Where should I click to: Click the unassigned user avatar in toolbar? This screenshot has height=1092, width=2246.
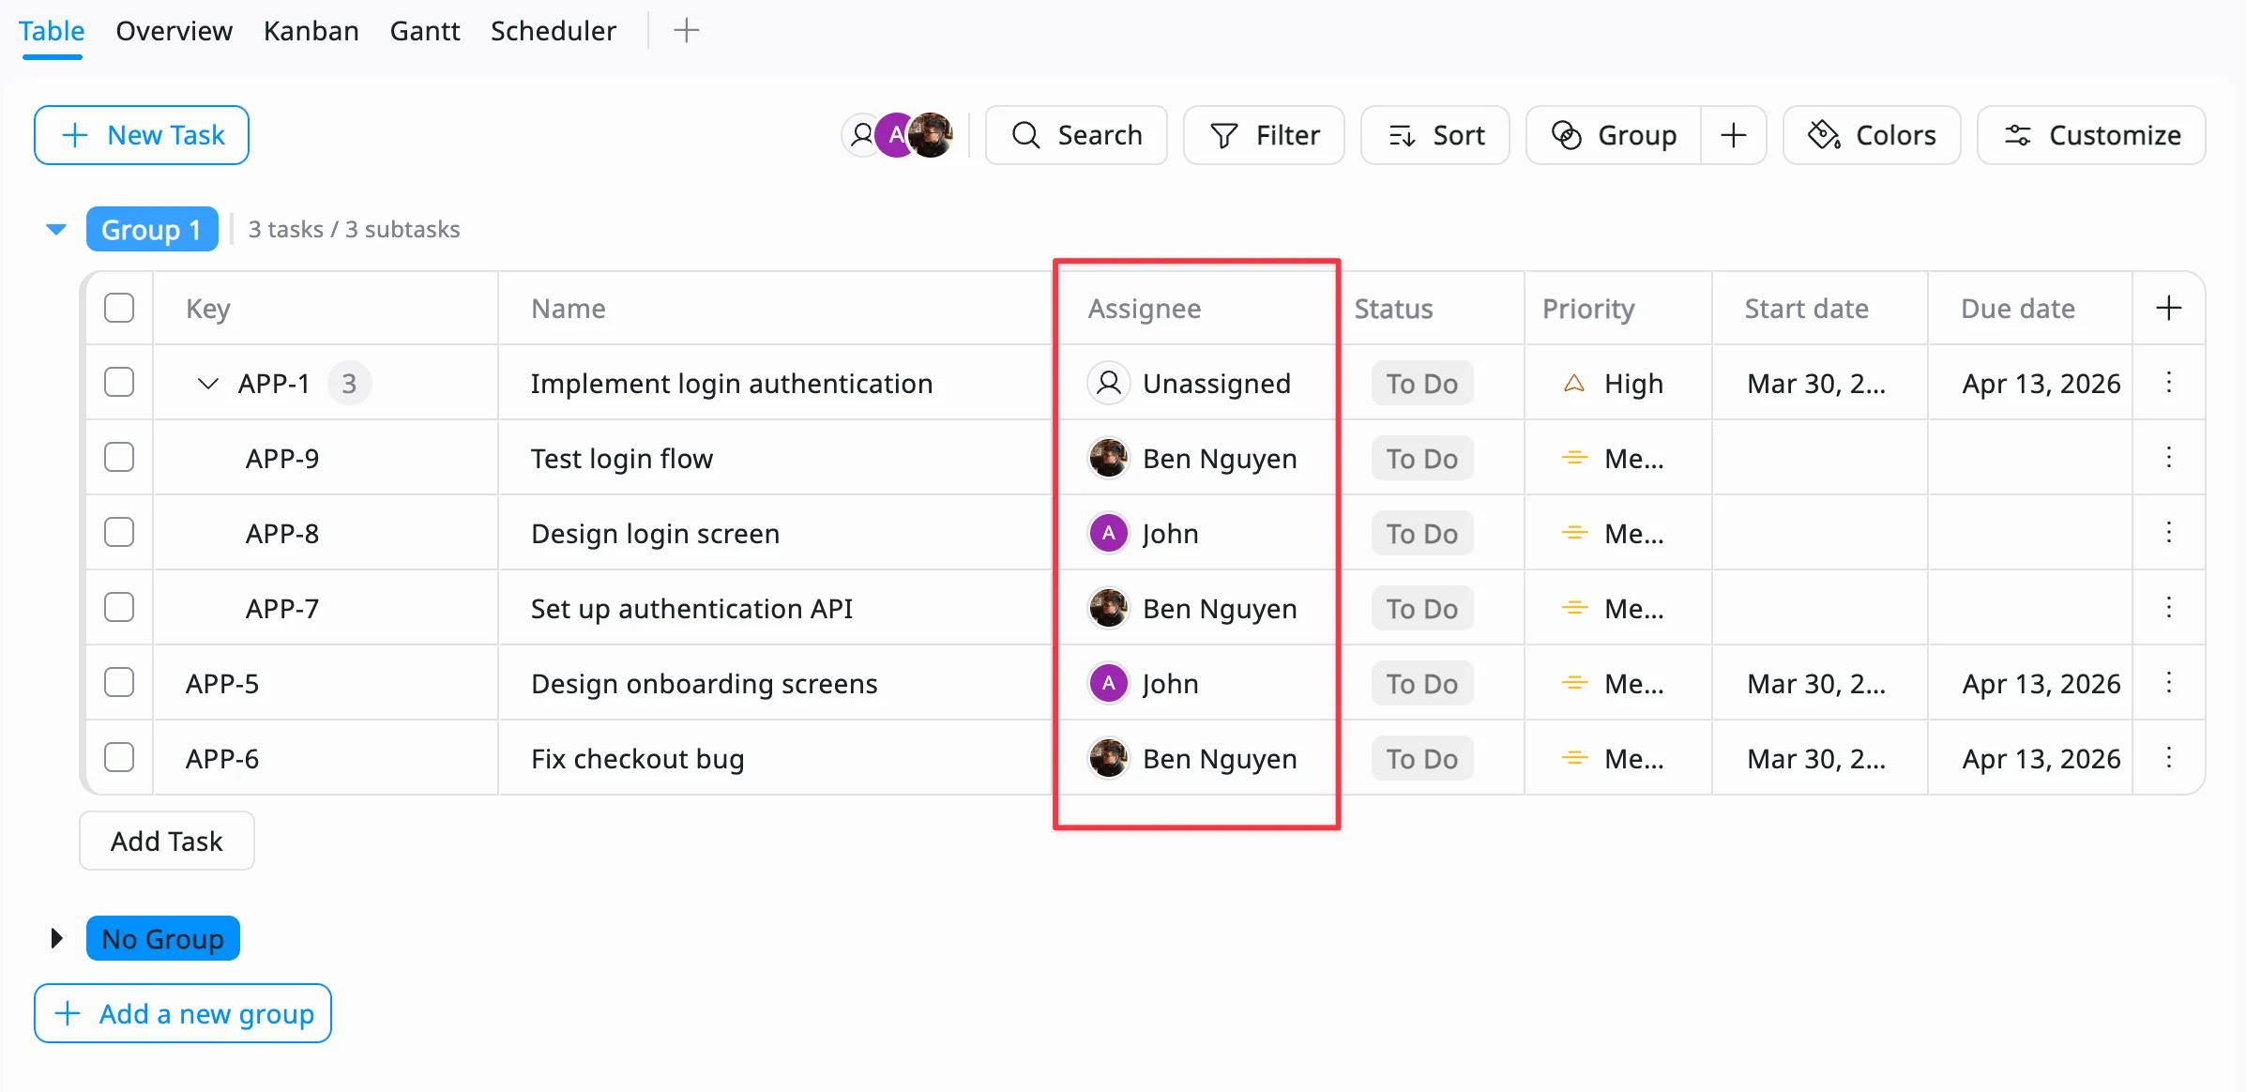[x=860, y=136]
